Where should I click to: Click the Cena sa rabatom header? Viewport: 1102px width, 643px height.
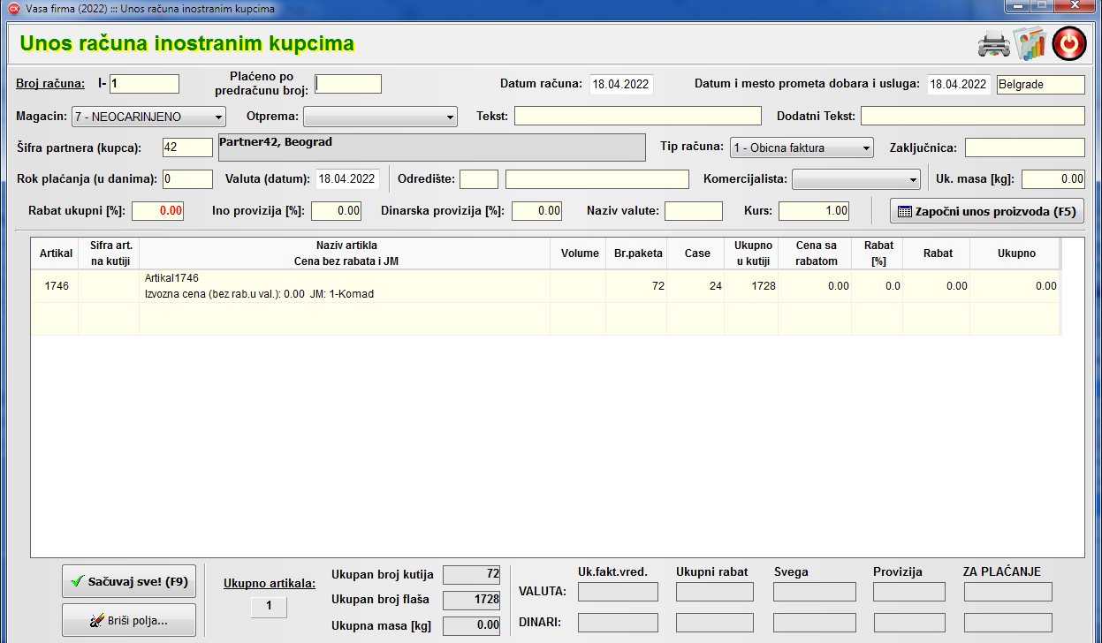[x=816, y=253]
